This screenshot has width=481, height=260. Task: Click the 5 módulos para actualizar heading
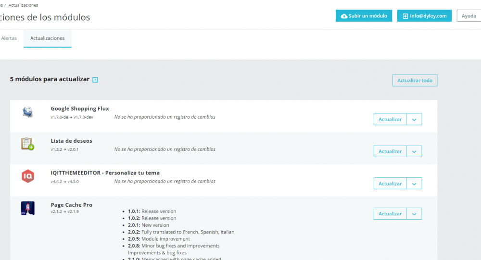50,79
